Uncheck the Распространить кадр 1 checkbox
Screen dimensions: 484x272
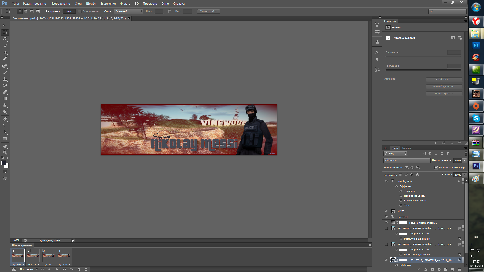(436, 167)
